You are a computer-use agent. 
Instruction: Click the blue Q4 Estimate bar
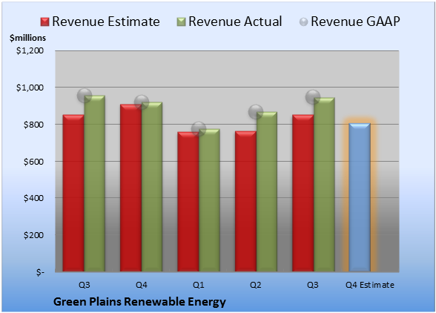pyautogui.click(x=360, y=197)
